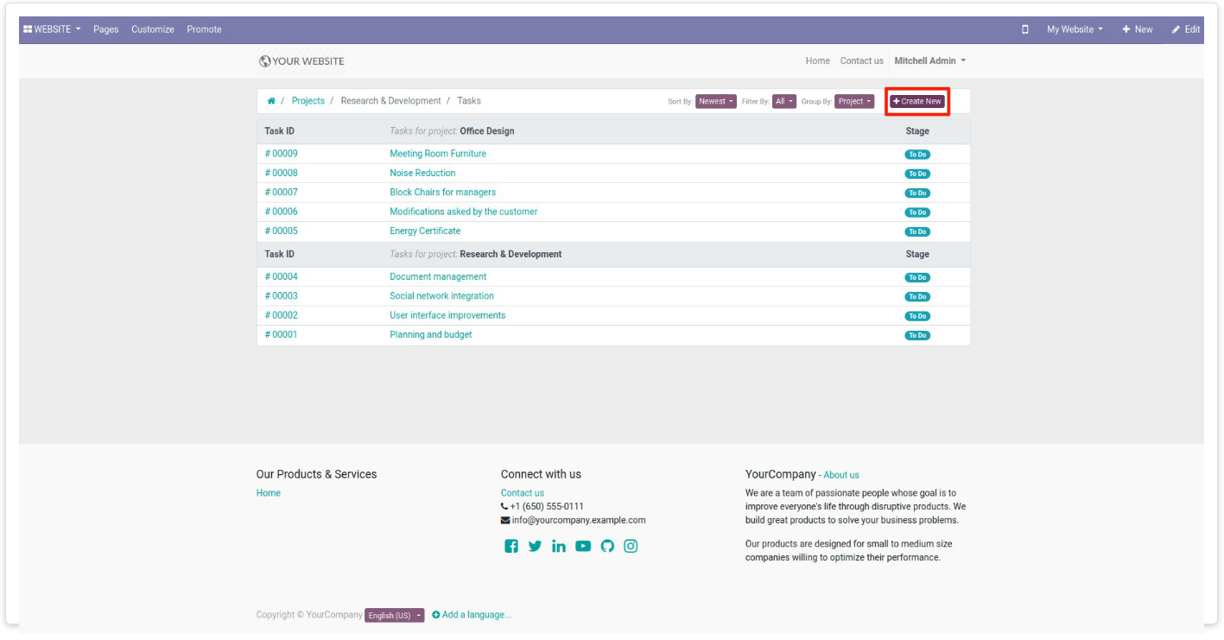Click the Create New button
Screen dimensions: 1224x640
916,101
